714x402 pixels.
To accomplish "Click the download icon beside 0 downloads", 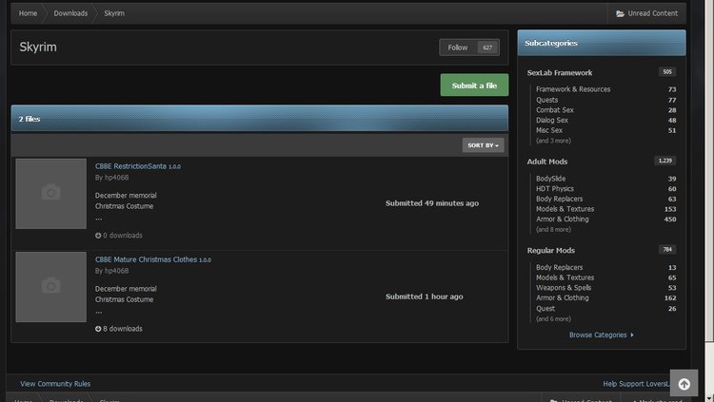I will pos(98,236).
